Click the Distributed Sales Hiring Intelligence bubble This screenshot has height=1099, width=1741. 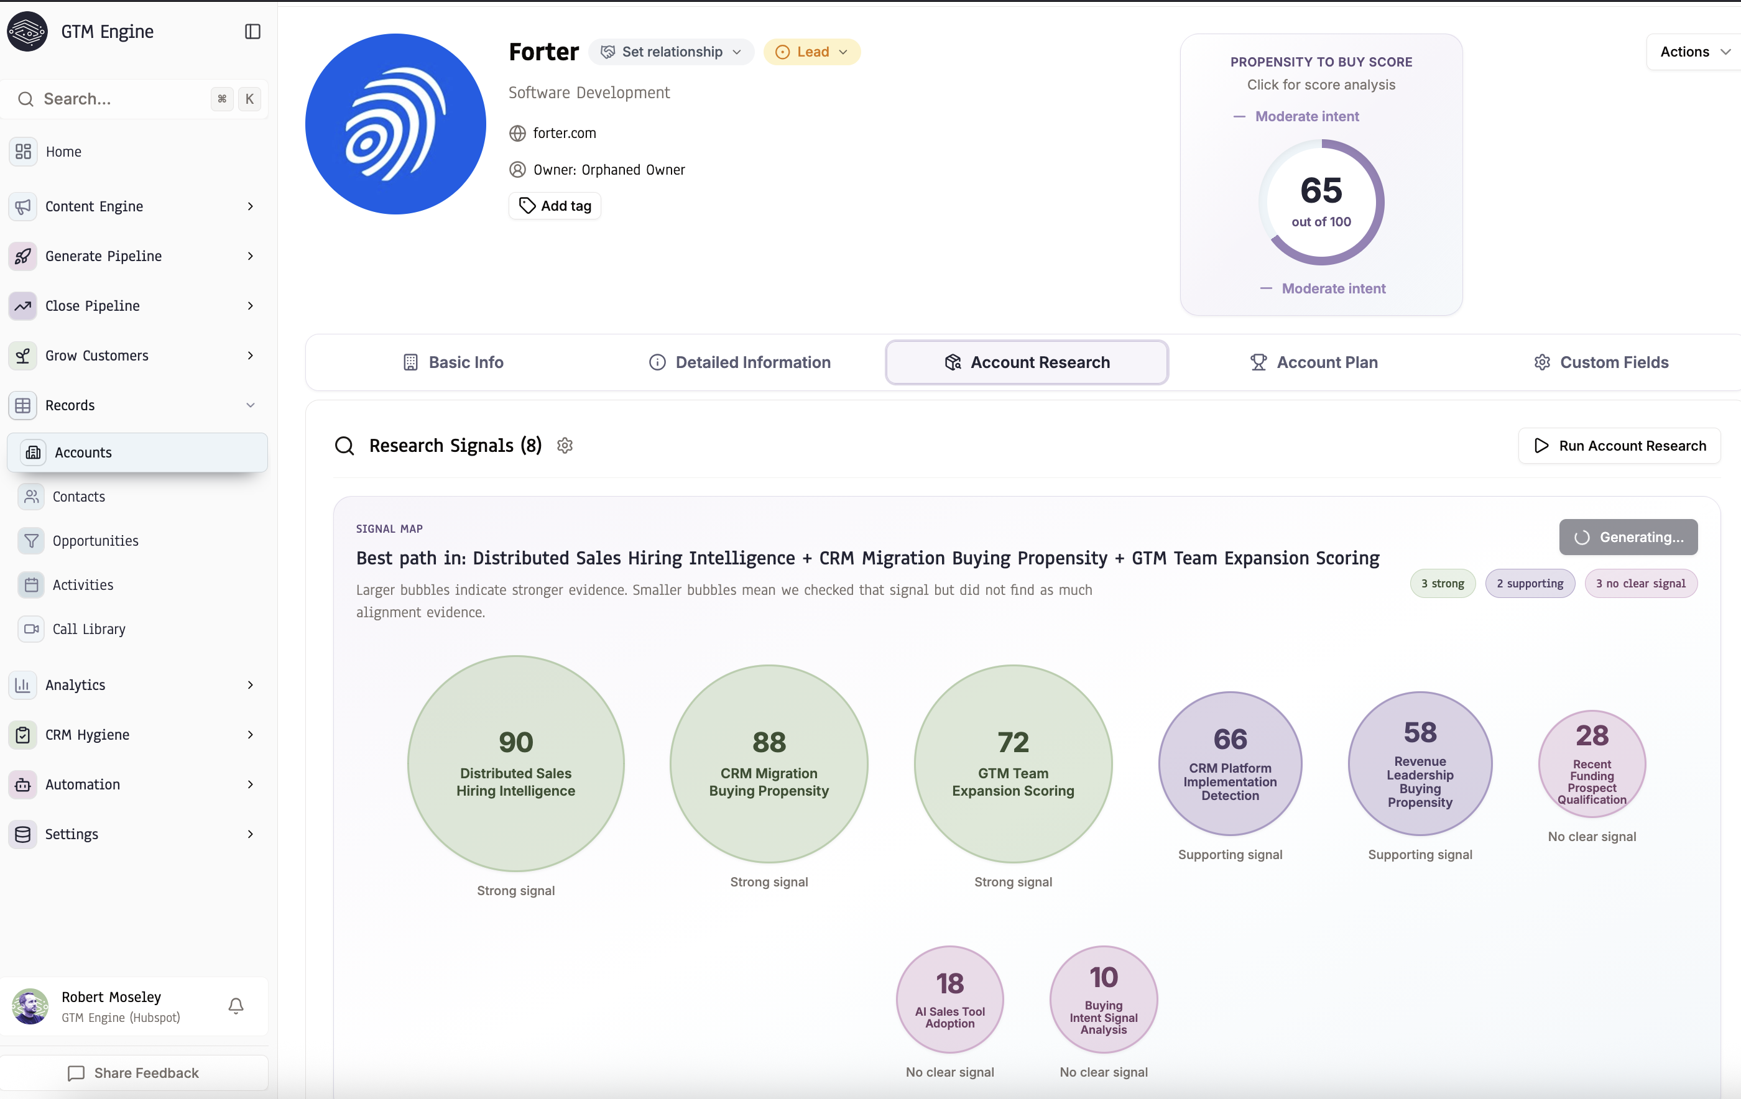point(515,763)
